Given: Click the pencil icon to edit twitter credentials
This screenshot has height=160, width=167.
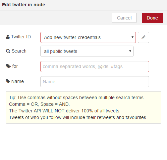Looking at the screenshot, I should pos(143,37).
